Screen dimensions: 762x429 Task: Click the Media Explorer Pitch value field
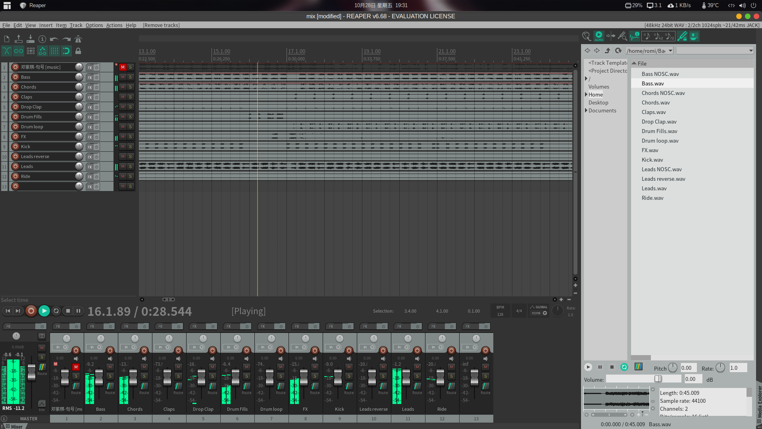tap(689, 368)
